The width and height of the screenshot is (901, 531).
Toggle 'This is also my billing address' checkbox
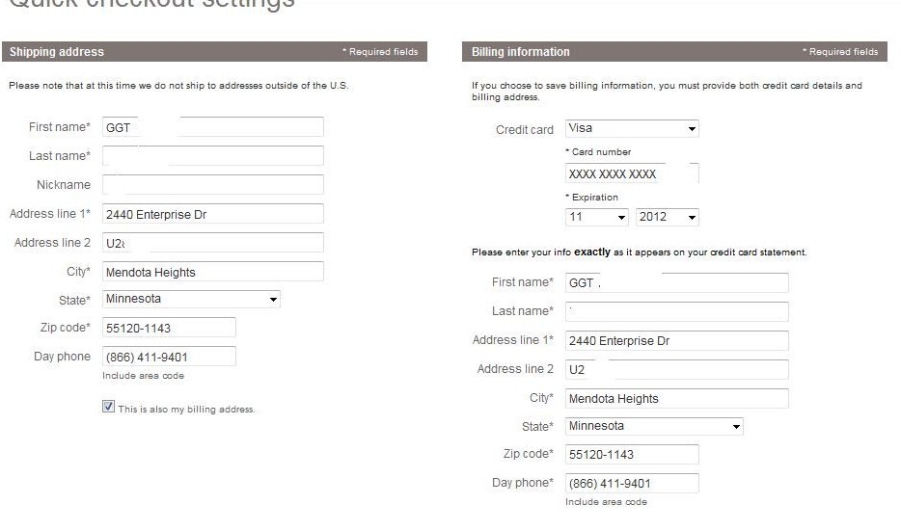click(x=108, y=407)
